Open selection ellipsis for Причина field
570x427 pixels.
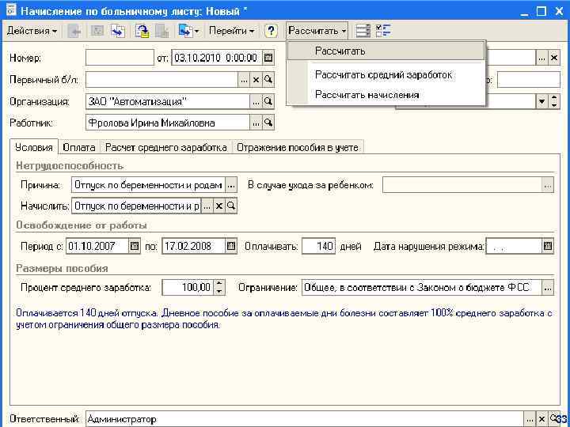[x=231, y=185]
